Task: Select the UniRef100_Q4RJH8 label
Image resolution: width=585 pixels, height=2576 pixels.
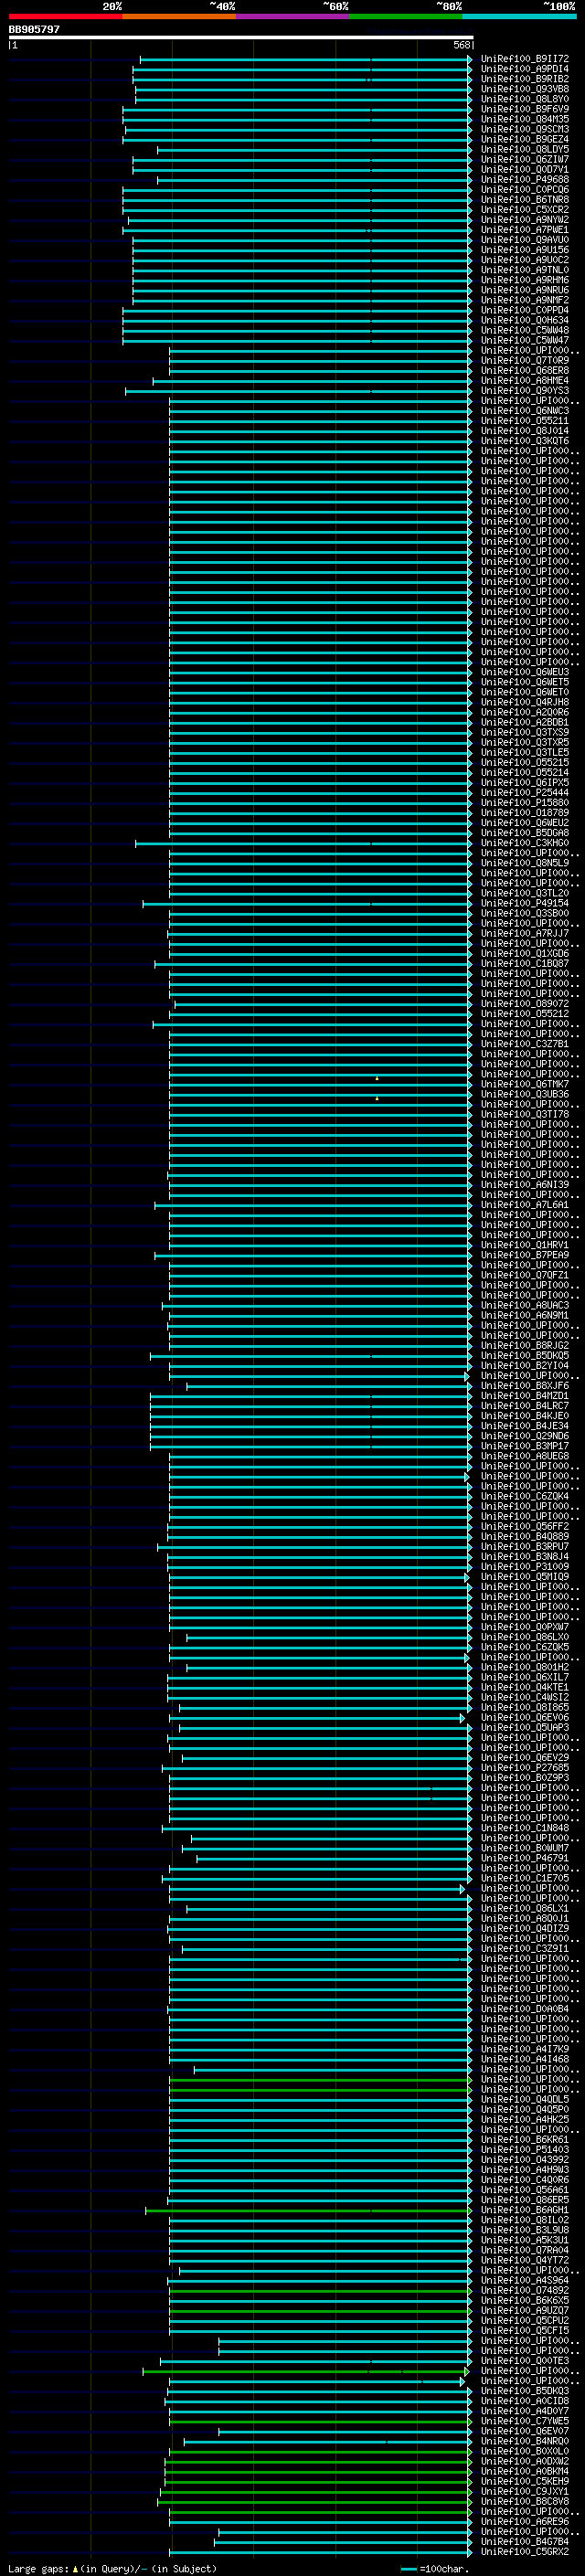Action: pyautogui.click(x=525, y=702)
